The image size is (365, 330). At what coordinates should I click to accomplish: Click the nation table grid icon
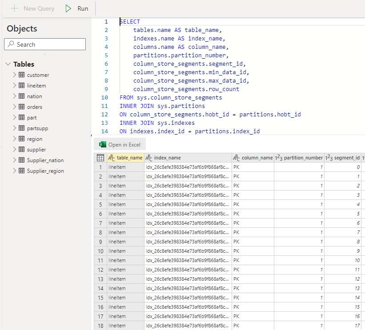pyautogui.click(x=21, y=96)
